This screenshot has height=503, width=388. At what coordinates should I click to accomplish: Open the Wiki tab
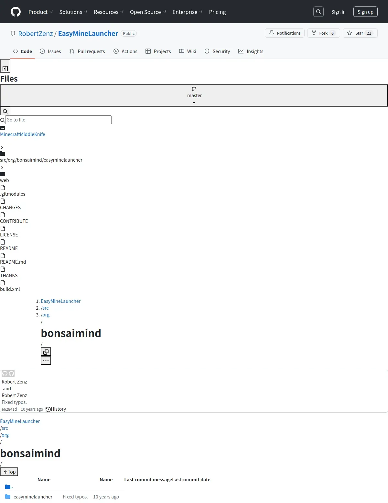(188, 51)
